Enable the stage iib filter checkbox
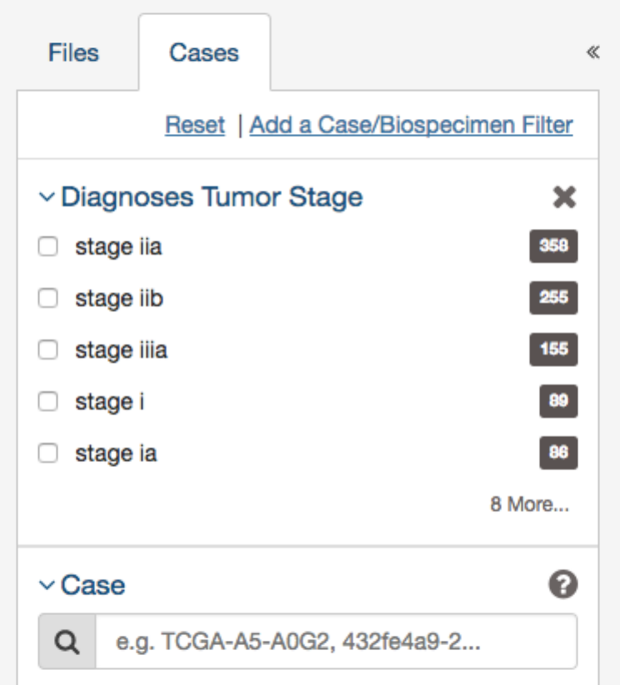The height and width of the screenshot is (685, 620). pyautogui.click(x=48, y=299)
